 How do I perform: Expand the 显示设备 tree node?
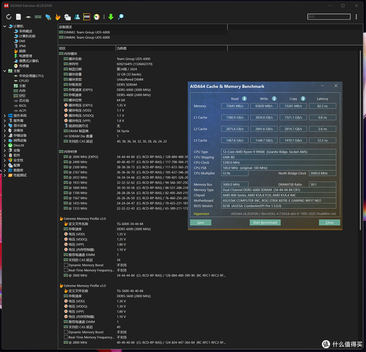(x=5, y=126)
